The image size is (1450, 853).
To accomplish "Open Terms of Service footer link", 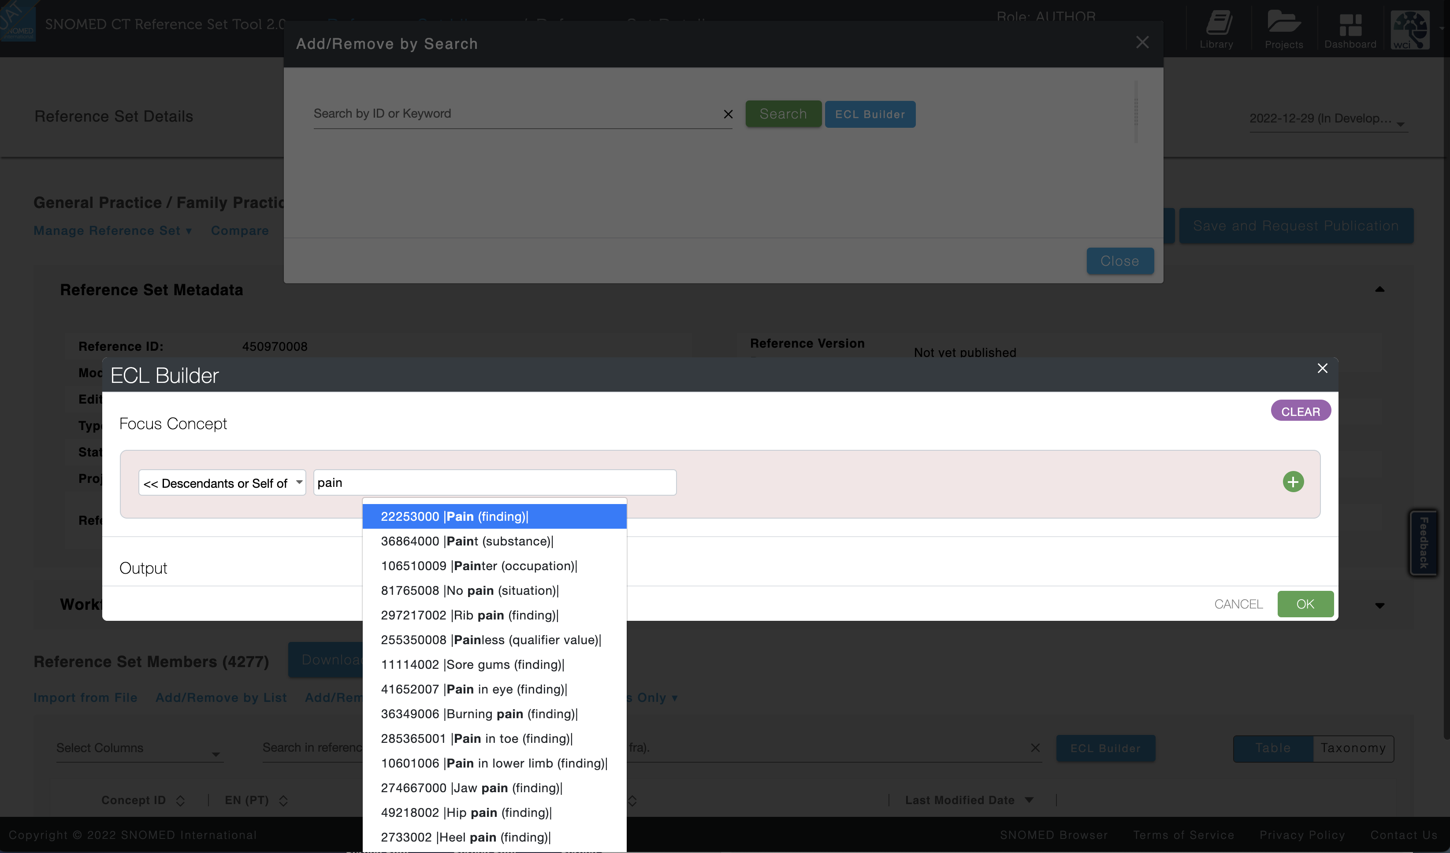I will coord(1184,835).
